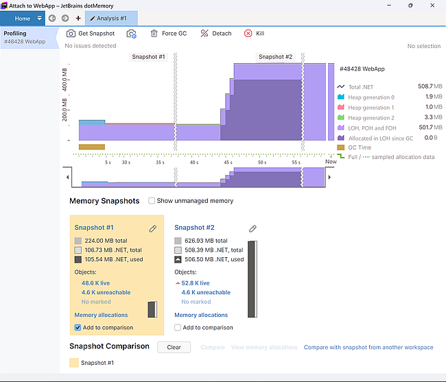Click the Detach button label
Image resolution: width=446 pixels, height=382 pixels.
click(x=222, y=34)
